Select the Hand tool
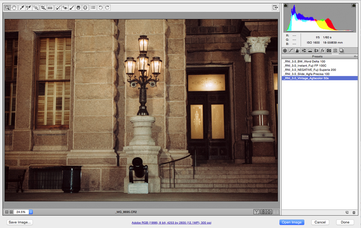The width and height of the screenshot is (361, 228). 14,8
